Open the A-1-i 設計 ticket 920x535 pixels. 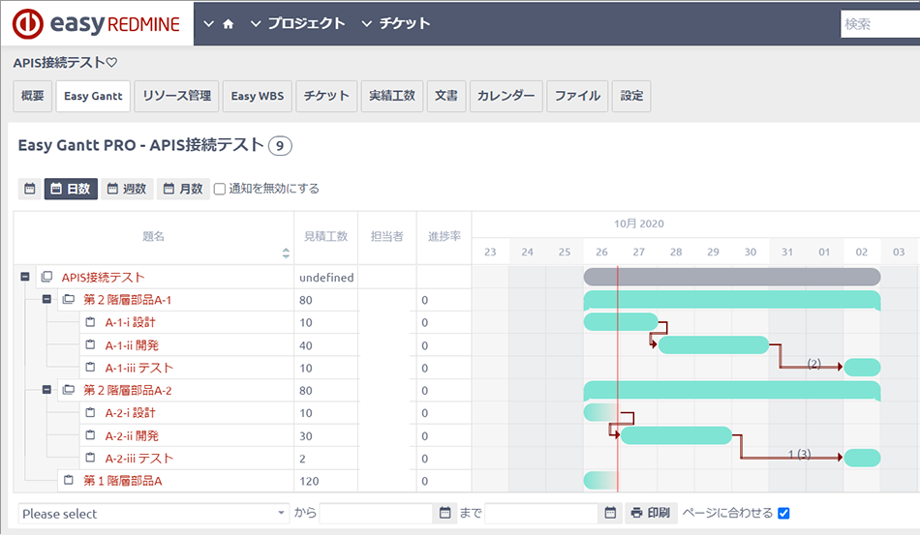131,322
